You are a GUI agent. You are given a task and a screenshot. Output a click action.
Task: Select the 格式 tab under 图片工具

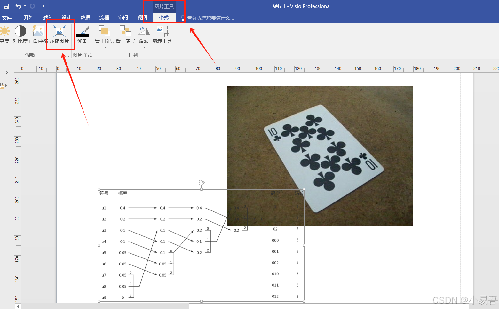click(x=164, y=18)
